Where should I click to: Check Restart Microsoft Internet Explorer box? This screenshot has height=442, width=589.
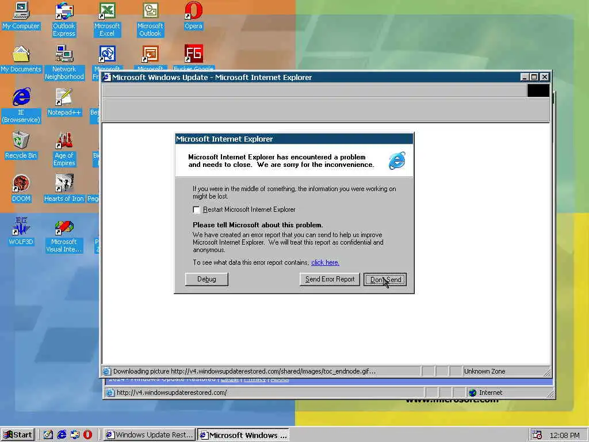(x=196, y=209)
